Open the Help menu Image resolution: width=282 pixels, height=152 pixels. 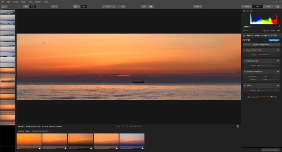point(46,2)
